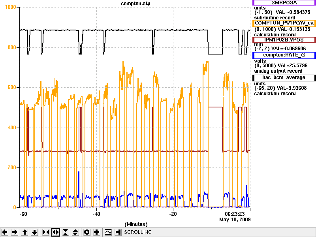Zoom out on the time axis (outward-pointing triangles)

point(56,232)
